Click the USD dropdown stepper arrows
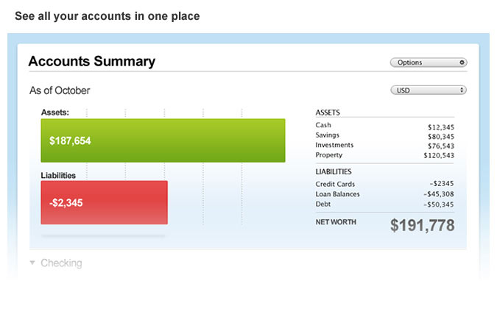 pyautogui.click(x=462, y=90)
